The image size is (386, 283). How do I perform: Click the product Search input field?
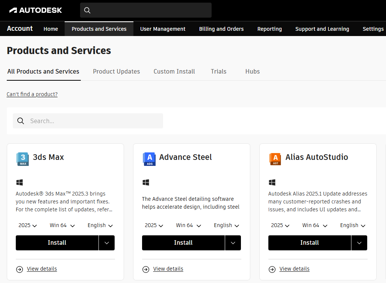[94, 121]
